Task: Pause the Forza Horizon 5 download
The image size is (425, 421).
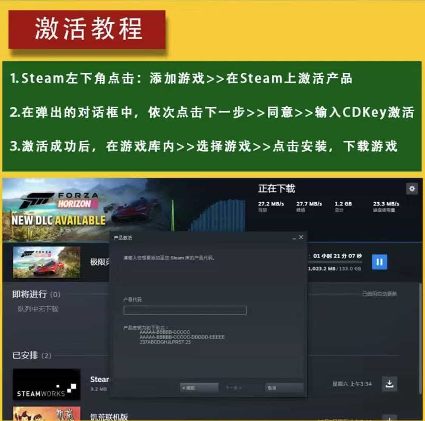Action: coord(379,262)
